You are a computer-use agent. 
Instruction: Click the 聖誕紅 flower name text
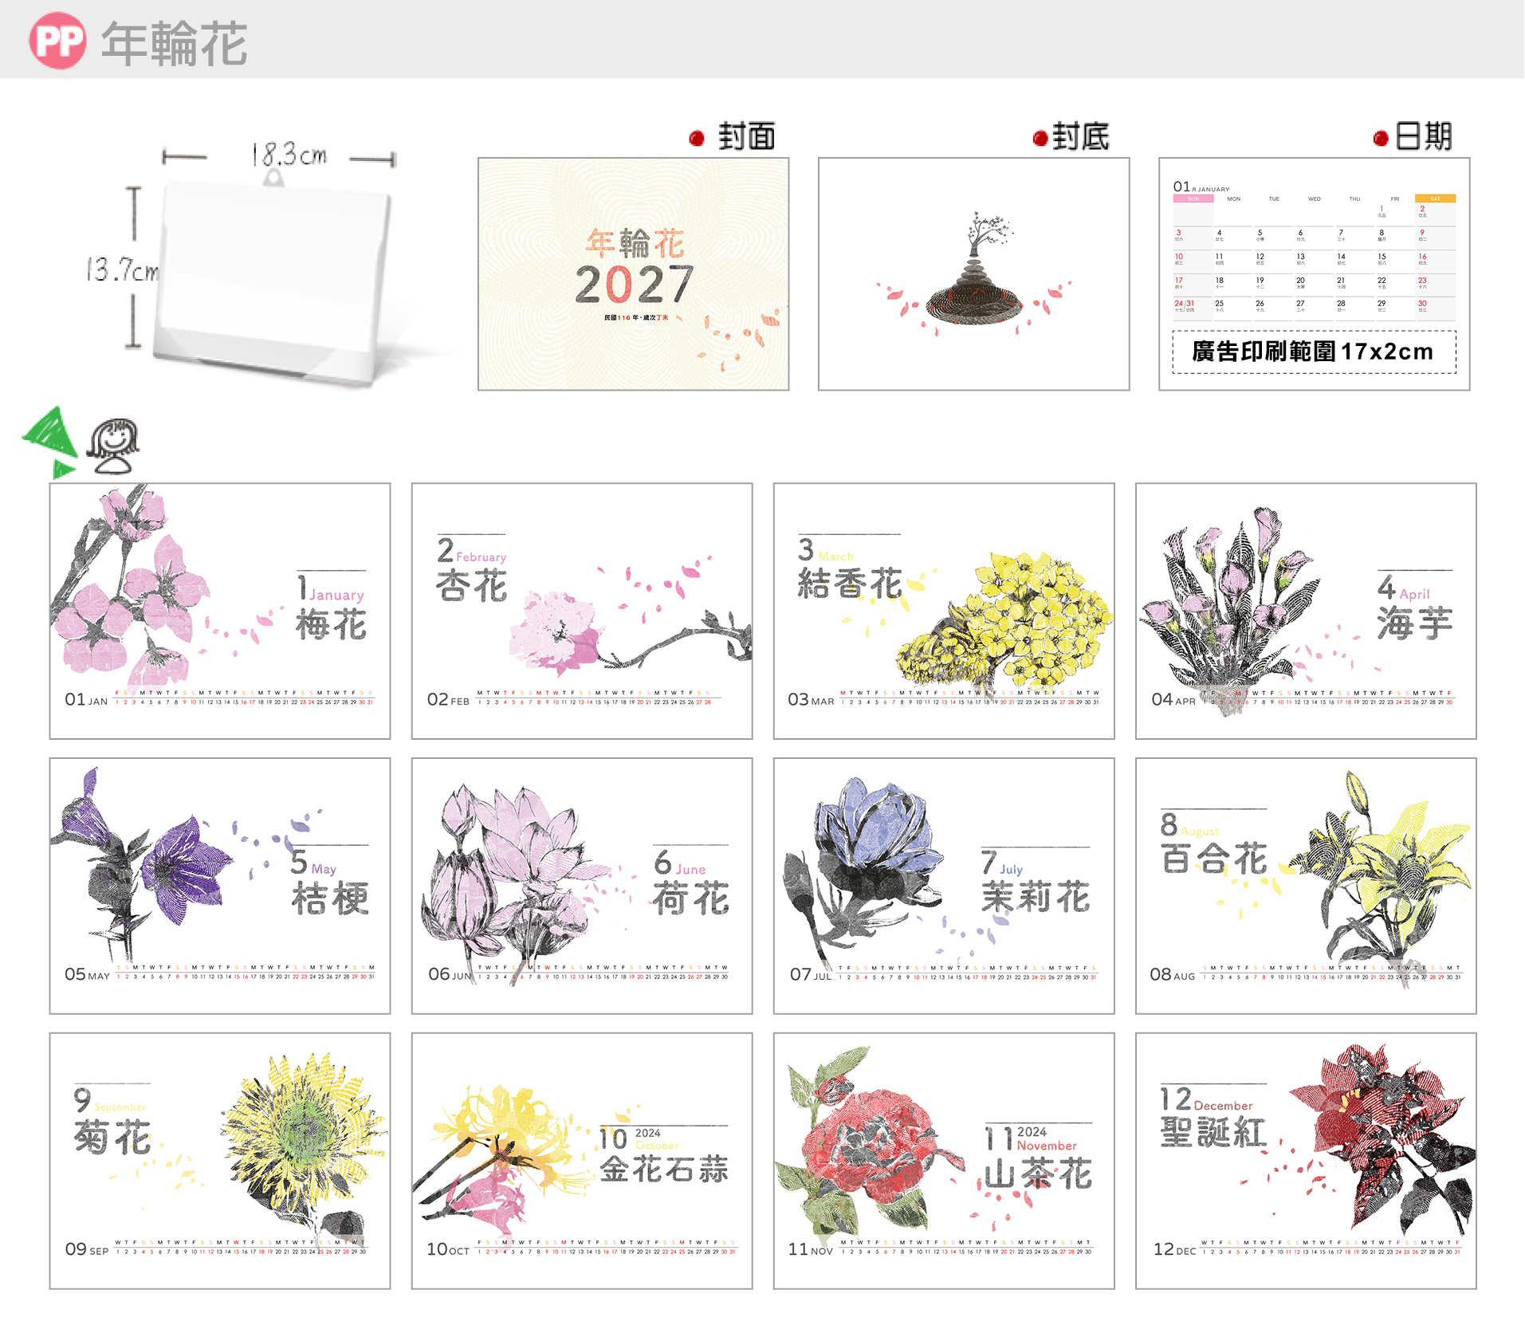tap(1213, 1132)
